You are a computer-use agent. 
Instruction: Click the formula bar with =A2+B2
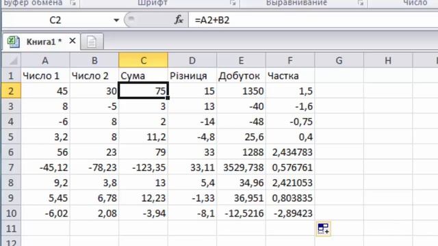pos(313,20)
